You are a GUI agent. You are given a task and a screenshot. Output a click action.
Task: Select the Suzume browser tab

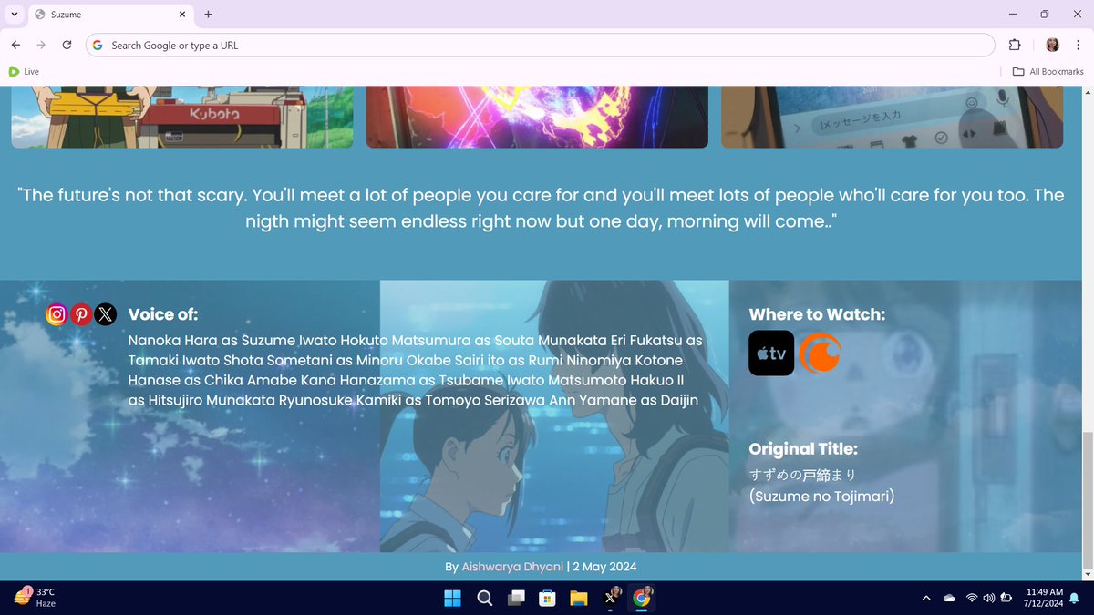109,15
